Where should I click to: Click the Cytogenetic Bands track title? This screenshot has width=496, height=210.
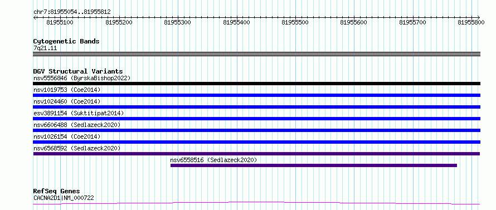[x=66, y=41]
